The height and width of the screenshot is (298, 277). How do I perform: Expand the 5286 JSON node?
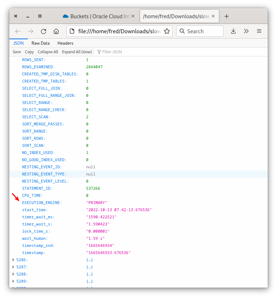coord(14,260)
